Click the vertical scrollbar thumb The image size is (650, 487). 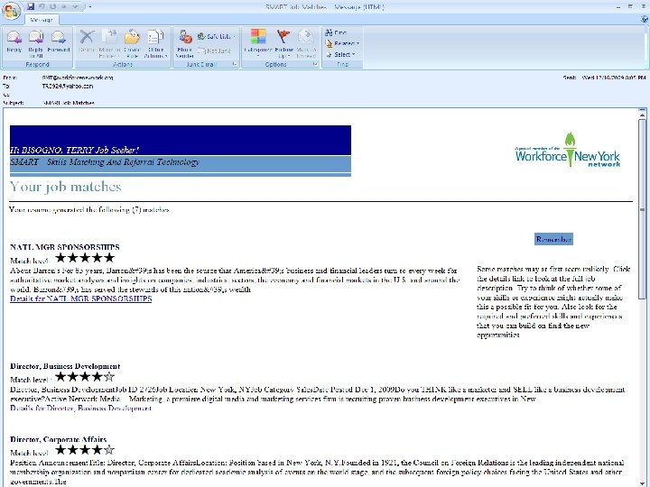[642, 208]
